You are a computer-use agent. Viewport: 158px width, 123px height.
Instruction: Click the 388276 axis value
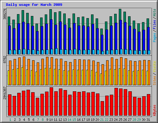tap(5, 14)
